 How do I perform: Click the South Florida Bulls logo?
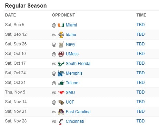pyautogui.click(x=61, y=64)
